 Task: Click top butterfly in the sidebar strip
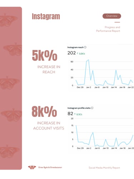pyautogui.click(x=8, y=20)
